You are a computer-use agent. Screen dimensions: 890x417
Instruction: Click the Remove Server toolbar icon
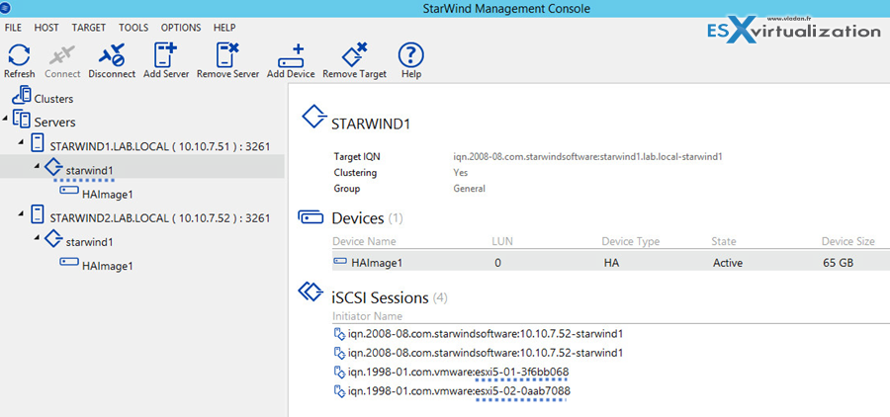[227, 55]
